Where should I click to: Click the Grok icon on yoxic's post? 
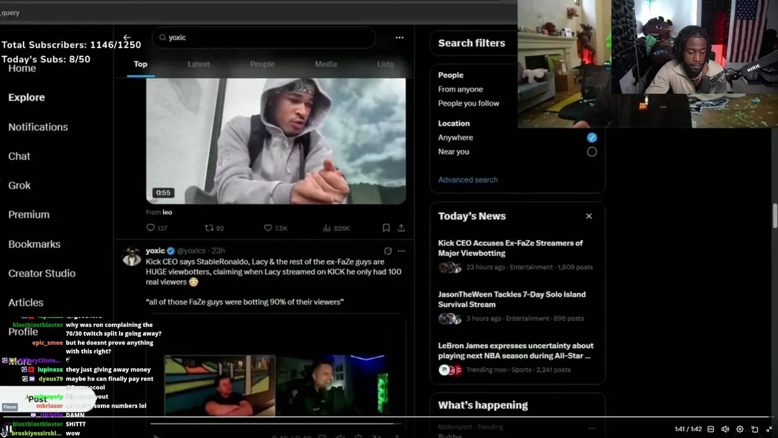(x=388, y=251)
